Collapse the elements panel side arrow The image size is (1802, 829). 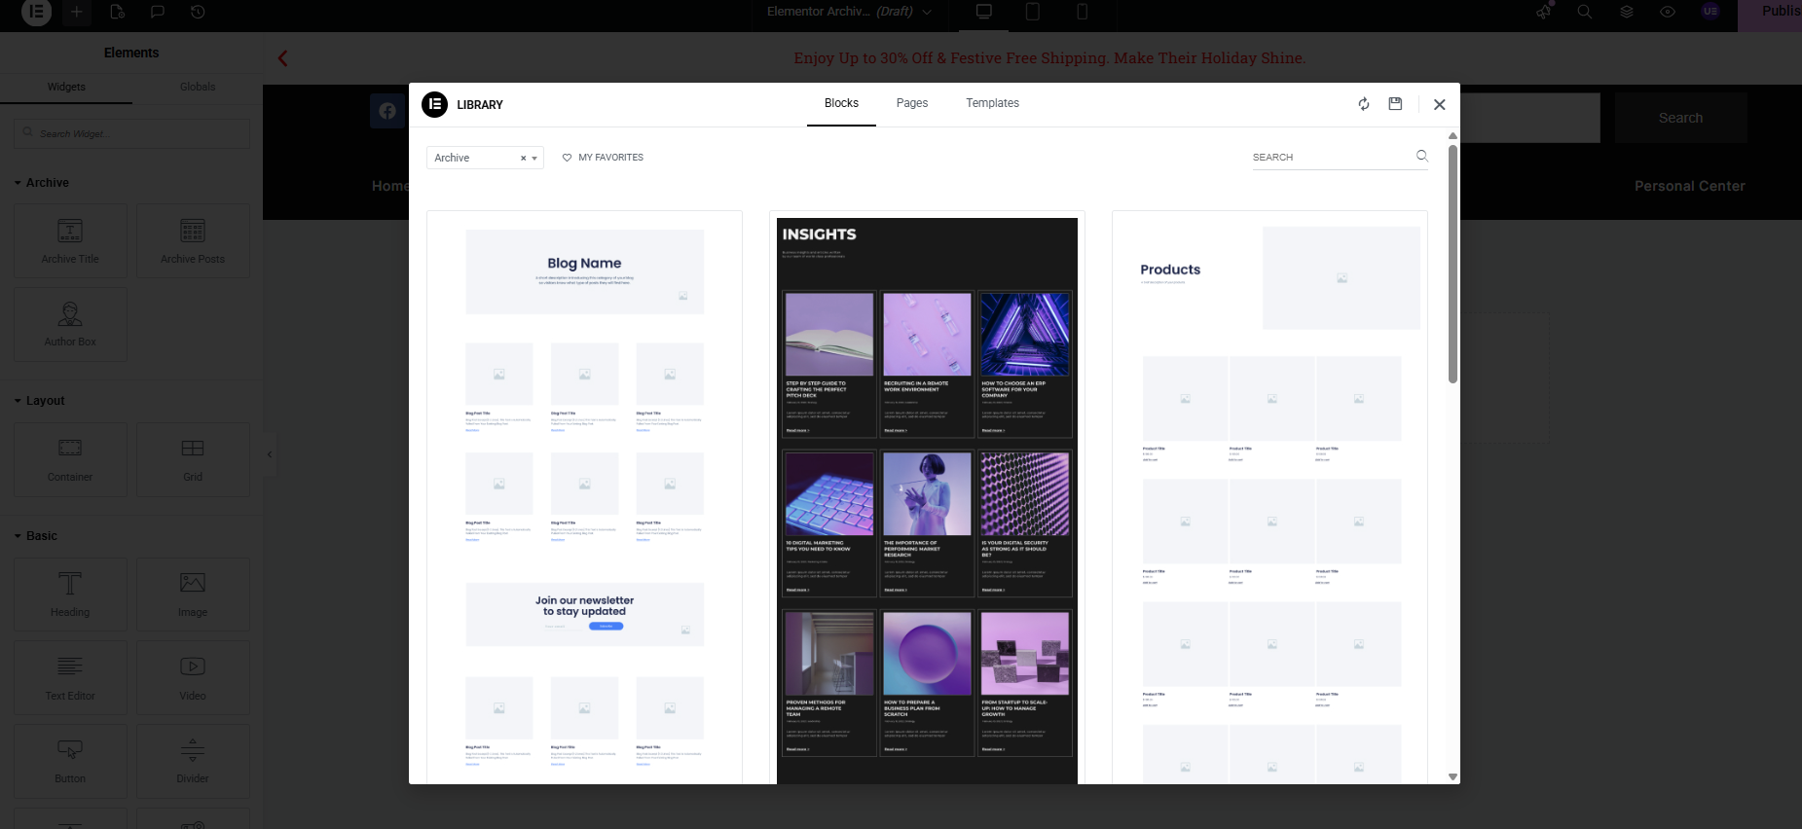tap(270, 454)
